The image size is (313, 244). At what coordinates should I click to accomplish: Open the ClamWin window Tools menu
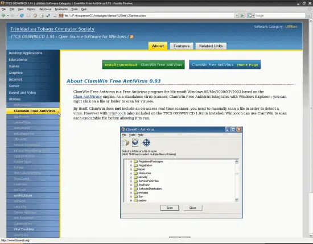tap(132, 135)
